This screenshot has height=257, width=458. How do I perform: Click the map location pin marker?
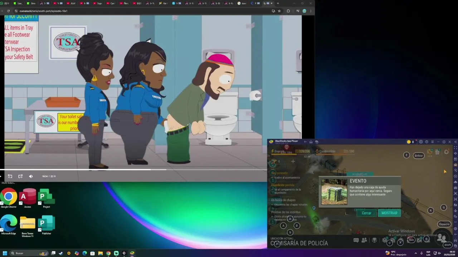[x=314, y=208]
